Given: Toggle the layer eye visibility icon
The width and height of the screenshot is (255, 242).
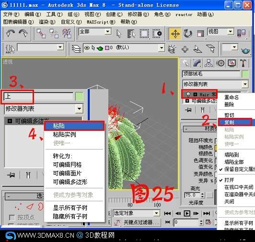Looking at the screenshot, I should click(87, 48).
